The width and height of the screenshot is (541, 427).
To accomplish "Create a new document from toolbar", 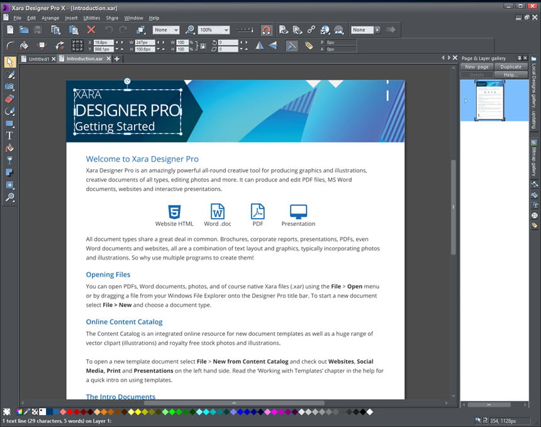I will coord(10,30).
